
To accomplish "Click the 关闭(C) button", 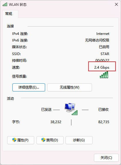I will tap(106, 157).
